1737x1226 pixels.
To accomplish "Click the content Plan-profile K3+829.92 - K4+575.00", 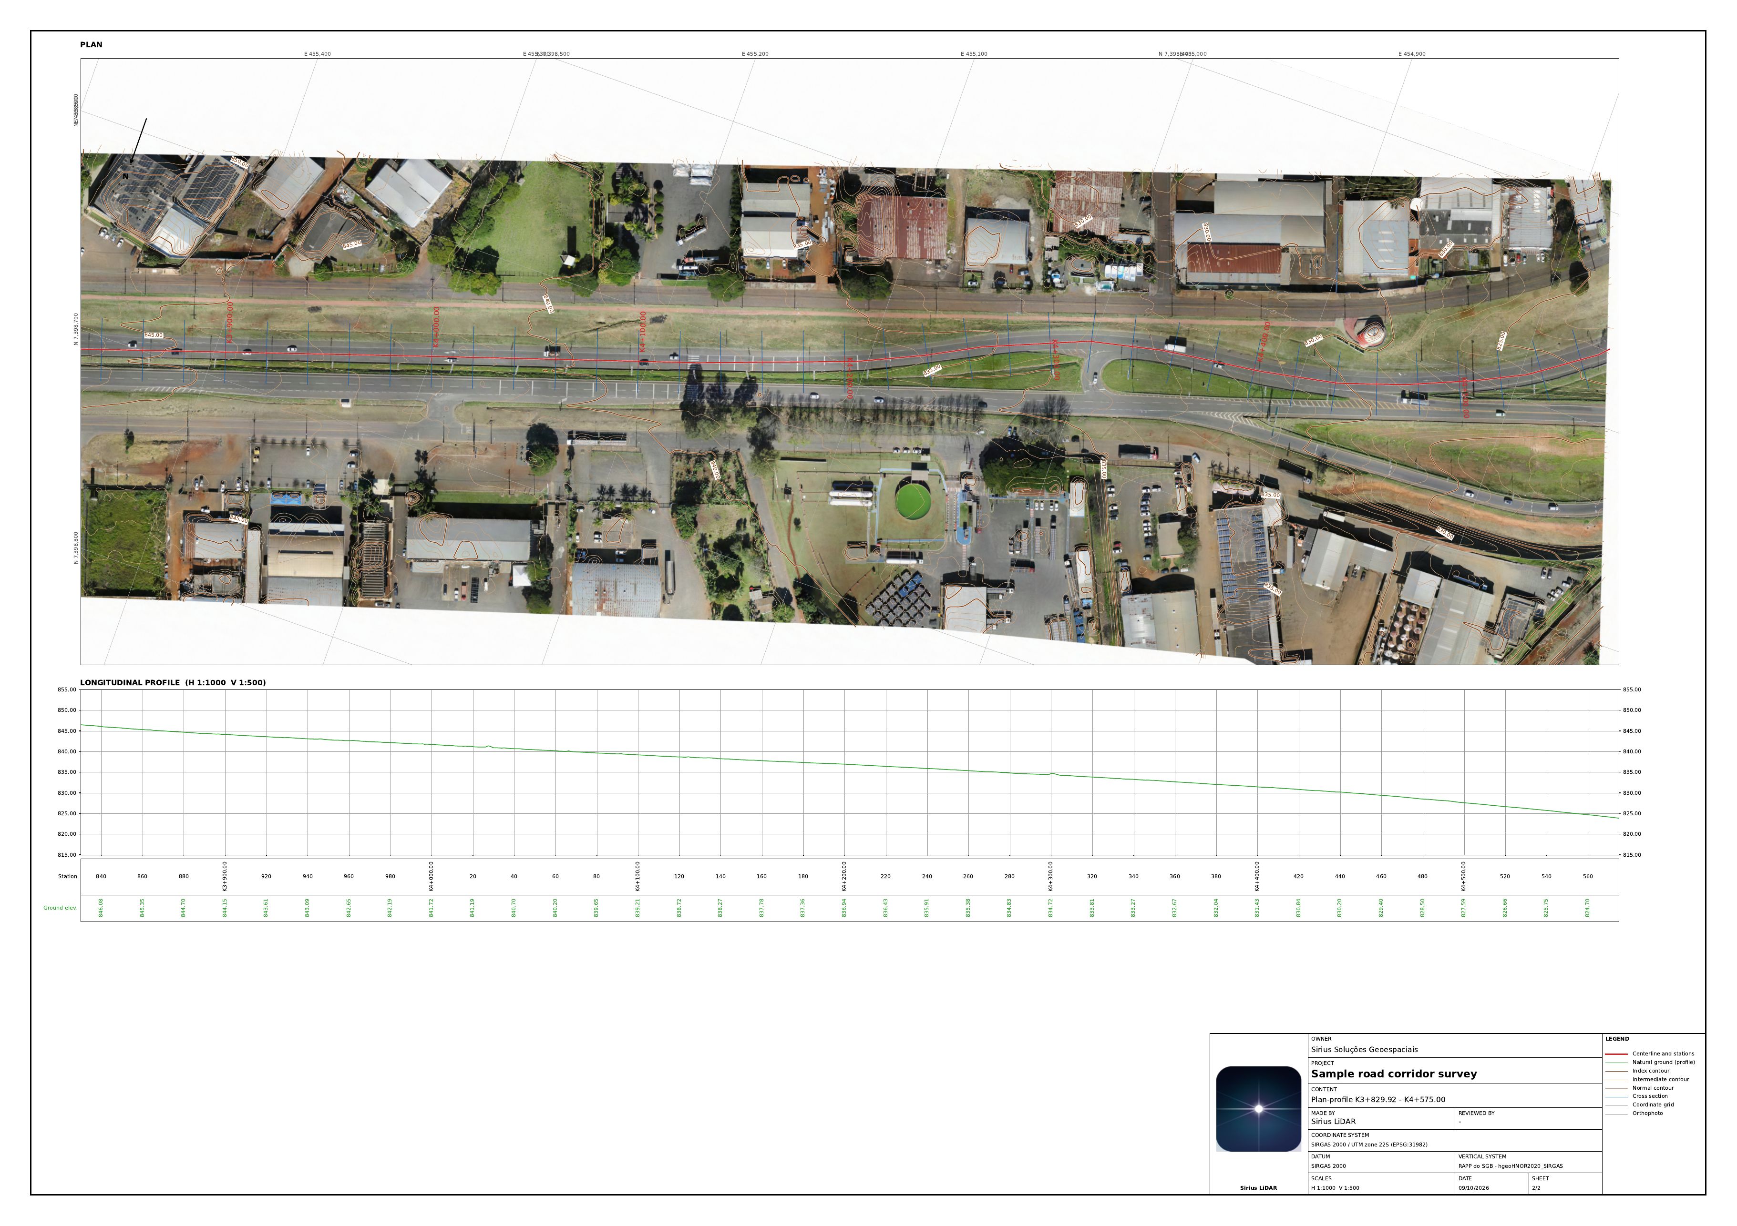I will point(1377,1100).
